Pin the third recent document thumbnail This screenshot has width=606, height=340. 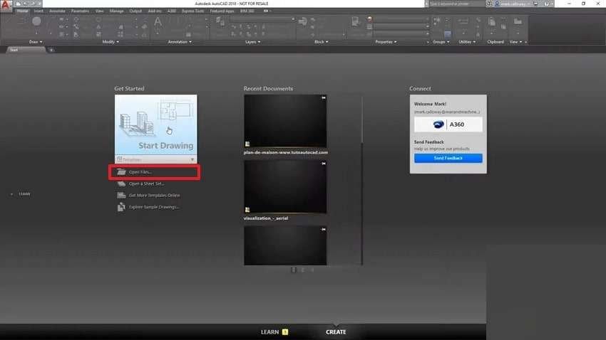point(324,229)
